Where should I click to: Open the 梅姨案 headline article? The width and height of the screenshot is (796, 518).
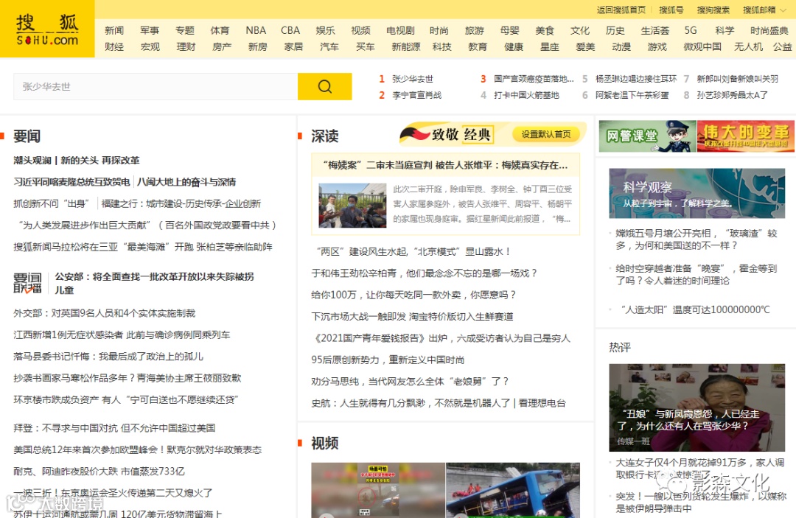click(445, 165)
